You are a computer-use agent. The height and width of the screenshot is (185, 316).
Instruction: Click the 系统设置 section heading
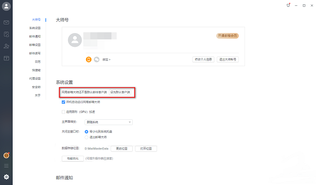(64, 82)
